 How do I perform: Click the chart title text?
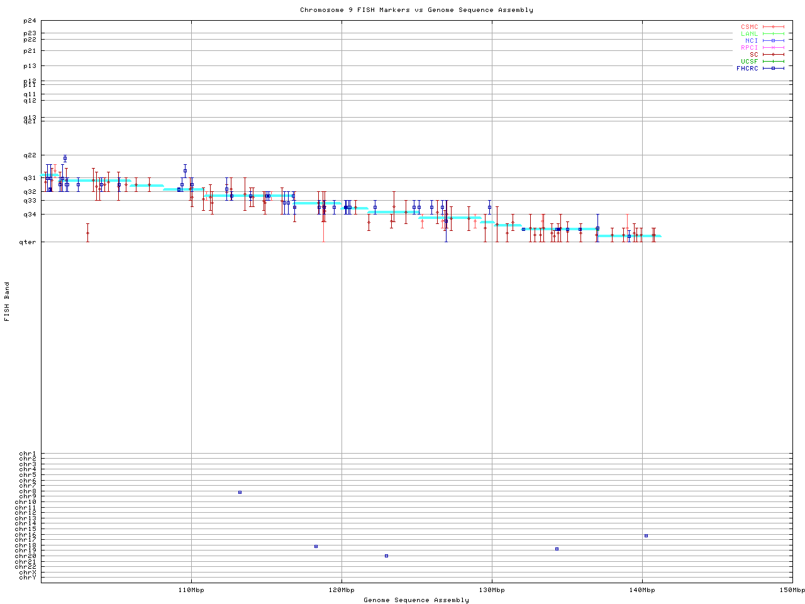coord(416,10)
